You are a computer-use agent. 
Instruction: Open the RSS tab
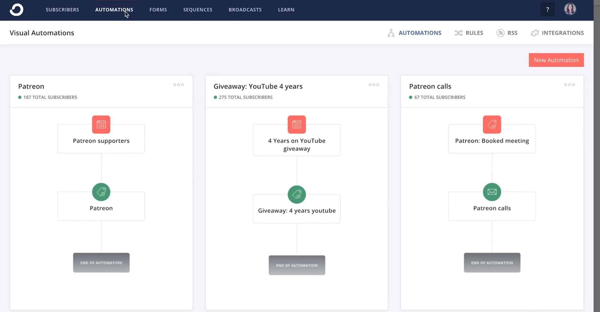507,33
